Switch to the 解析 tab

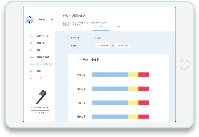(x=101, y=27)
